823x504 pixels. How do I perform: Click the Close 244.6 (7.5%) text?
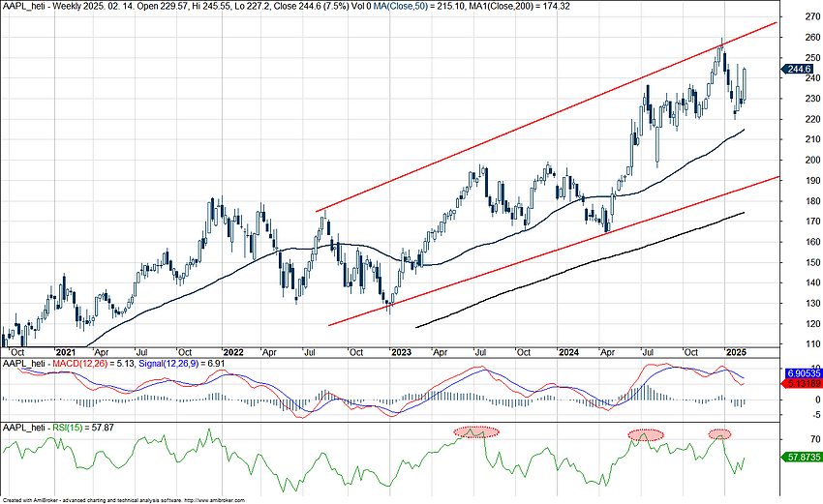coord(313,7)
